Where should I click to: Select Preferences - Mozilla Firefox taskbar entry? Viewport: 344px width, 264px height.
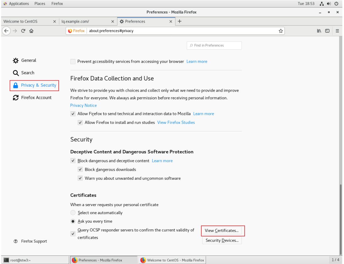(103, 260)
